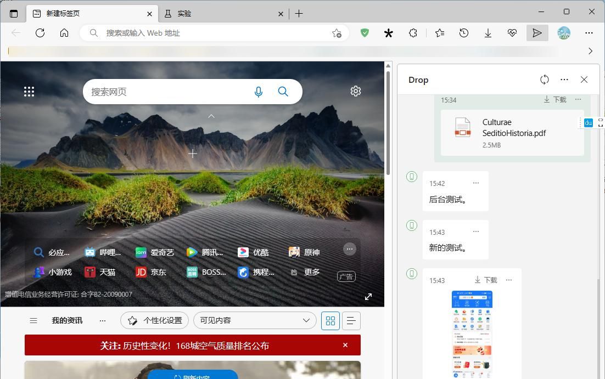Image resolution: width=605 pixels, height=379 pixels.
Task: Switch feed to headlines list layout
Action: [351, 320]
